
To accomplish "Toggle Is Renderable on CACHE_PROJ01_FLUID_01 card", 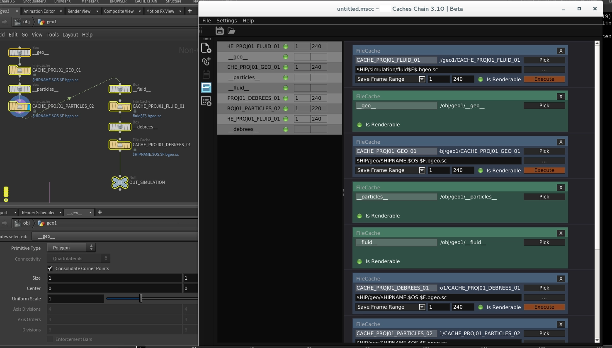I will click(x=481, y=79).
